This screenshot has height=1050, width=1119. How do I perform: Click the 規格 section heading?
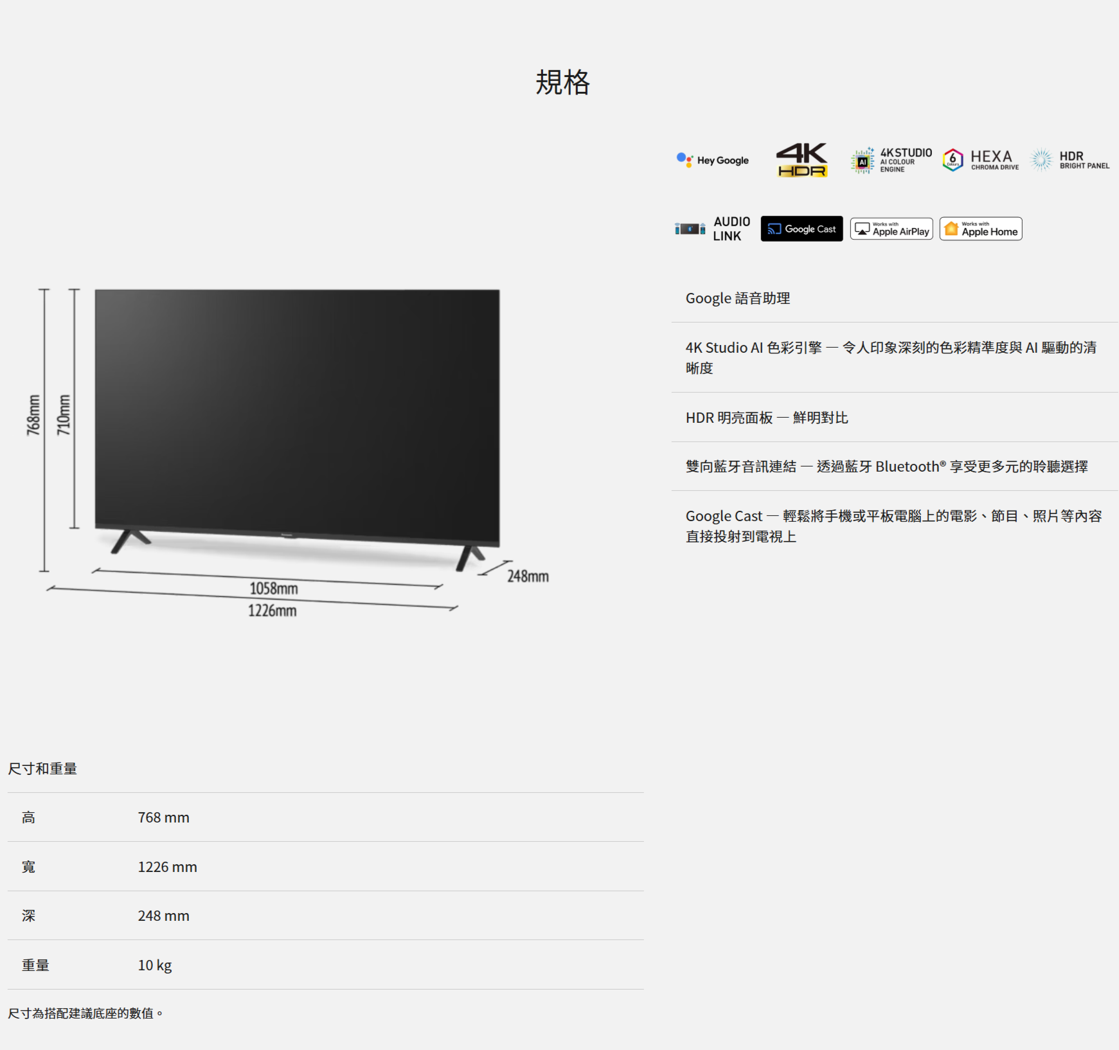[563, 82]
